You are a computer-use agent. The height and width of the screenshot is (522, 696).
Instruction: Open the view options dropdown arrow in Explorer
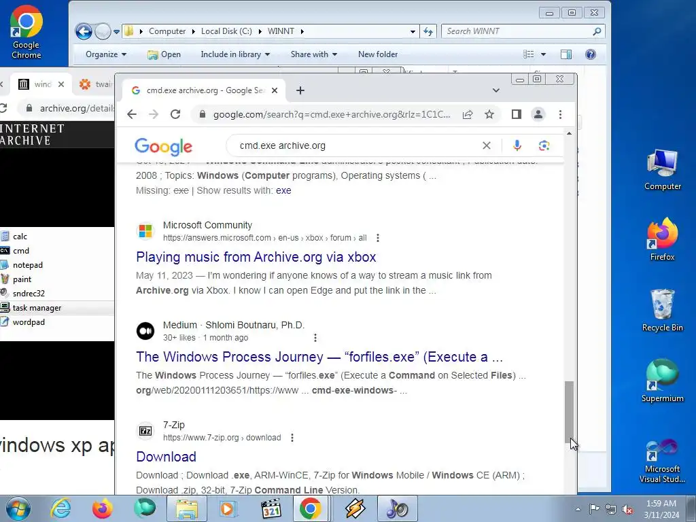[543, 54]
